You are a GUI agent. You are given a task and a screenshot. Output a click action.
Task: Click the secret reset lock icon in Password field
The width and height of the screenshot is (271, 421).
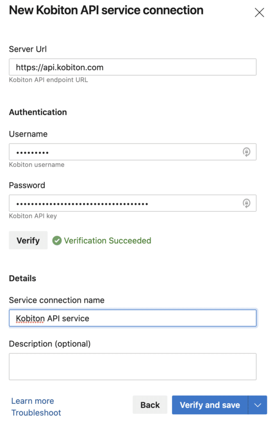click(246, 203)
